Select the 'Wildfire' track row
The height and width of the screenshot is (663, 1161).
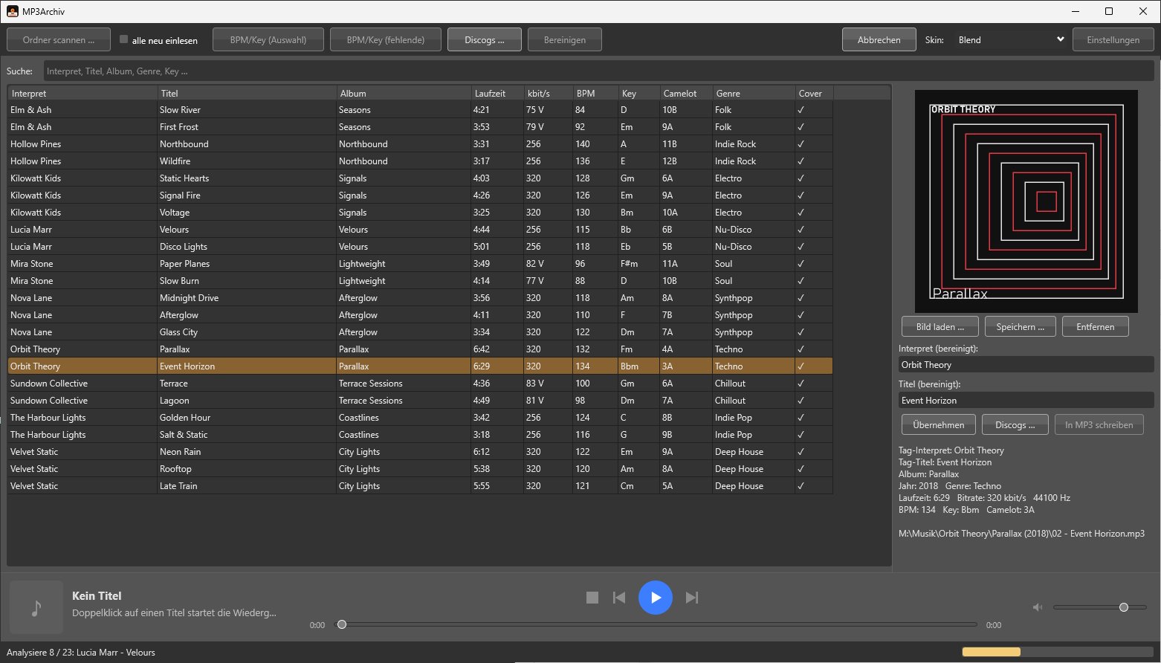point(420,161)
